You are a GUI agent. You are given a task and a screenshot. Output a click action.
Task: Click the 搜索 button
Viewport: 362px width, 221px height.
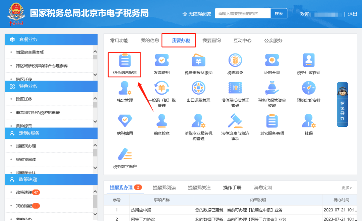coord(279,13)
